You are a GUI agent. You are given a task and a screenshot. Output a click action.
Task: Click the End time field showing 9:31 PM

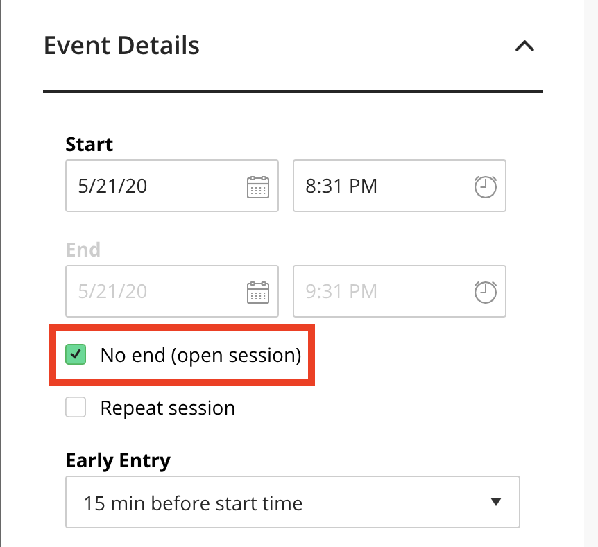tap(400, 291)
